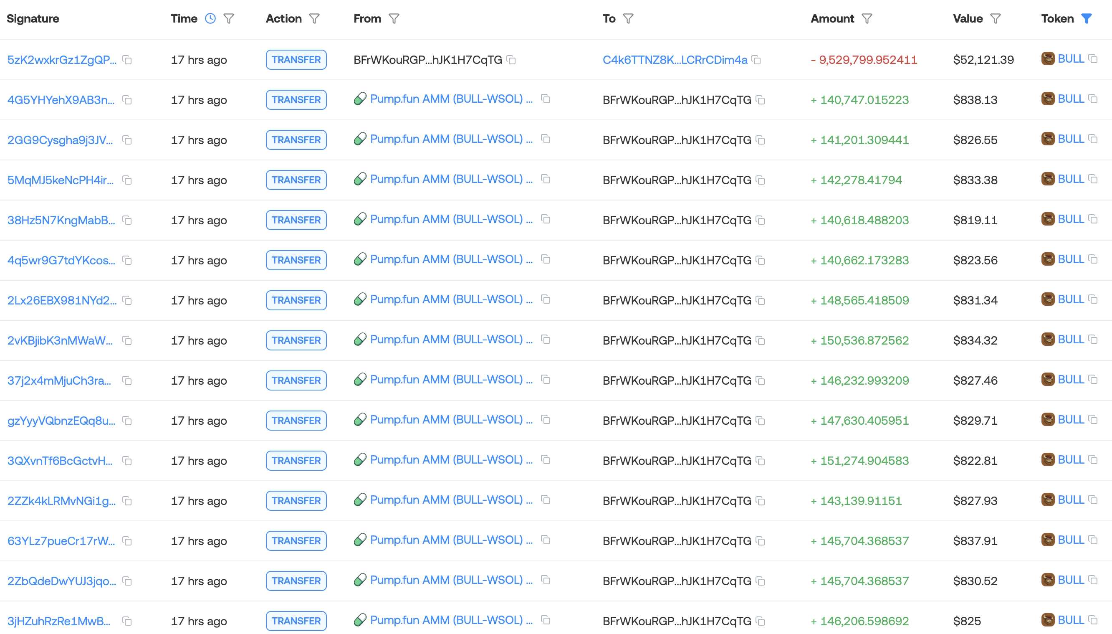Open the Amount column filter

[867, 18]
